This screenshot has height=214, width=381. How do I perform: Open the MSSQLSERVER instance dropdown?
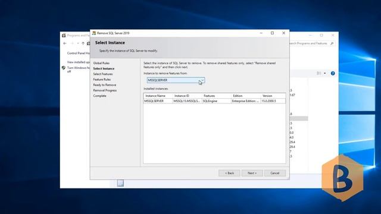(176, 80)
